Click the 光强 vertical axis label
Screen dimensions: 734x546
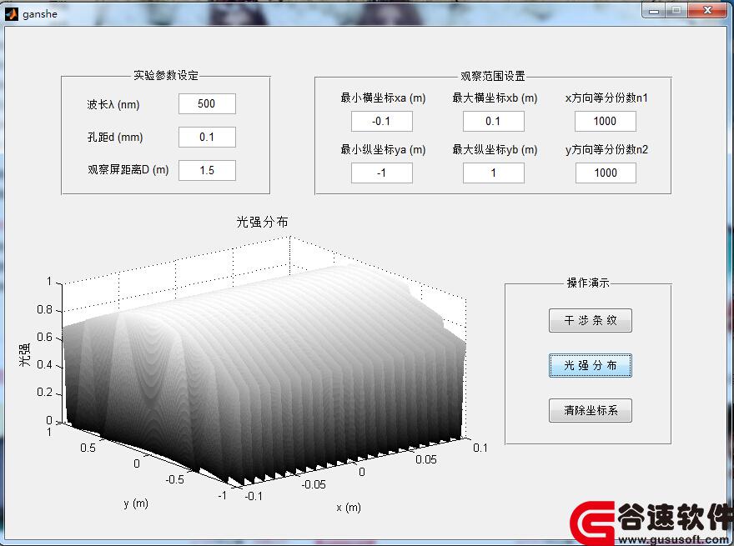[x=25, y=354]
